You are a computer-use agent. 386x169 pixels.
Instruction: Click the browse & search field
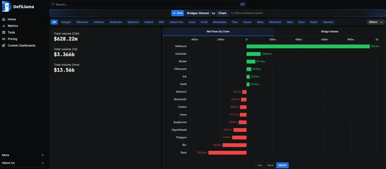click(x=247, y=13)
